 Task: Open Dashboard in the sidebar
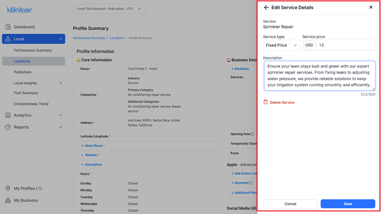click(x=24, y=27)
